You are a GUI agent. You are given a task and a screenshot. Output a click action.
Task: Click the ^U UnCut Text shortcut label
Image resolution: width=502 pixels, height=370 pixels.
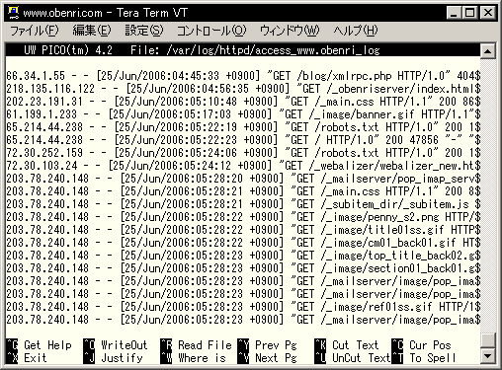point(353,358)
